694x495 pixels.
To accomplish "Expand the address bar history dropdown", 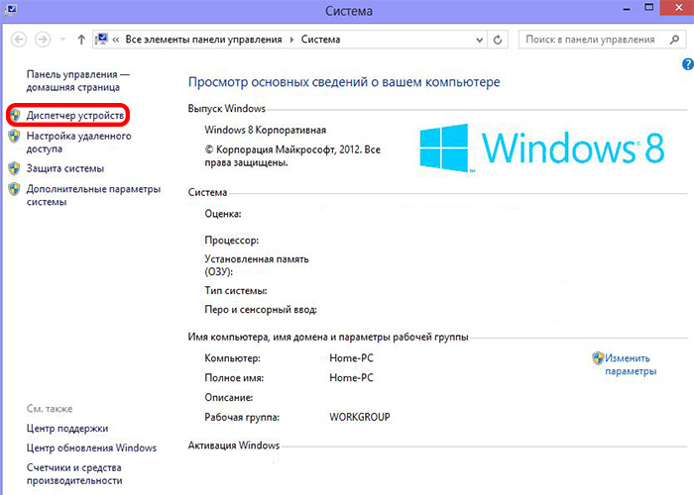I will coord(479,41).
